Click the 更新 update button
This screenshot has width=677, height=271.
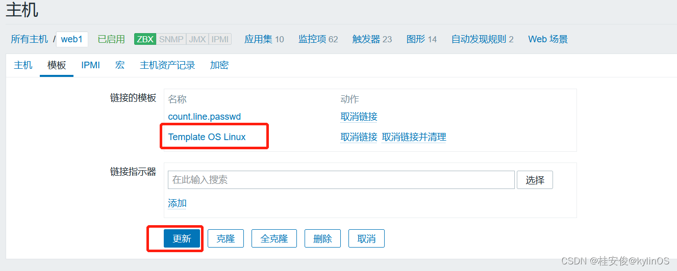point(182,238)
